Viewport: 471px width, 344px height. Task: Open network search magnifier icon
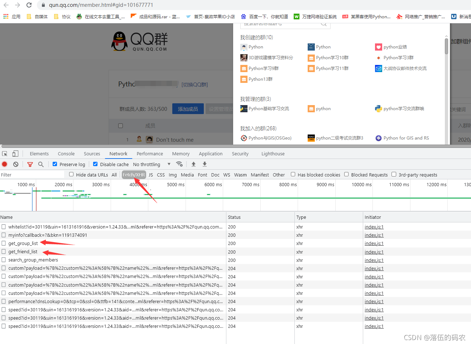pos(41,164)
